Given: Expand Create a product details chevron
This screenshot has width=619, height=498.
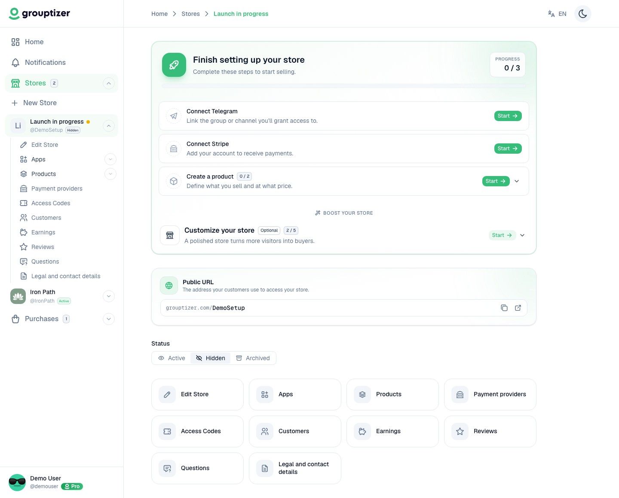Looking at the screenshot, I should coord(517,181).
